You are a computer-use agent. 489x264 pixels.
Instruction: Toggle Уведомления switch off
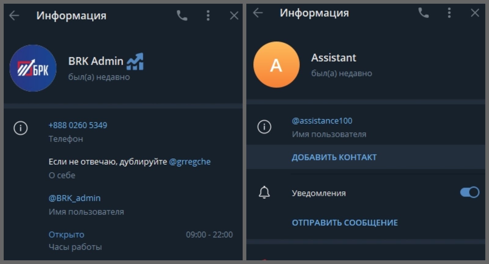click(470, 192)
